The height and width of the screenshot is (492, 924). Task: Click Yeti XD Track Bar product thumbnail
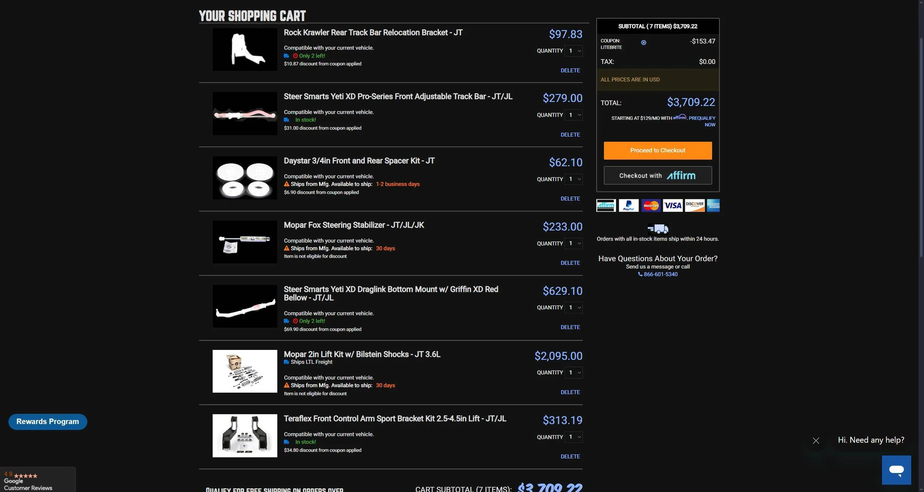(245, 114)
